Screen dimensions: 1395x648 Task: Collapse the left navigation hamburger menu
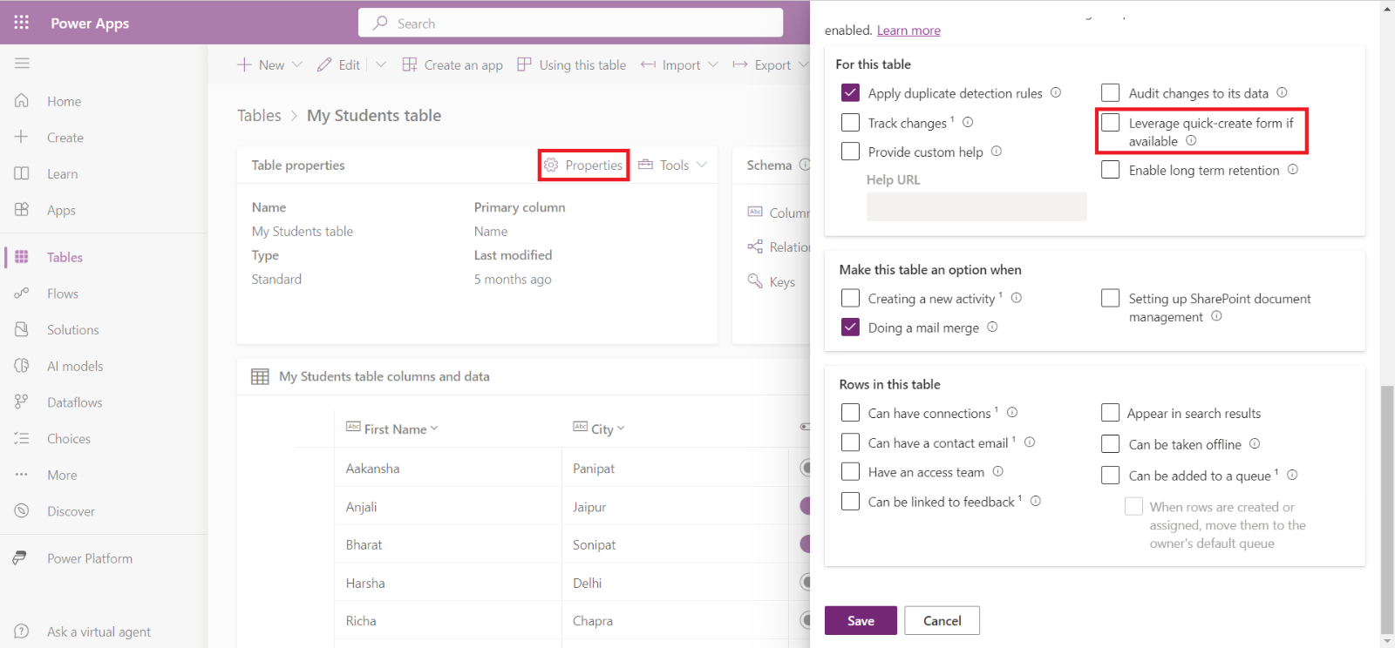[x=22, y=64]
